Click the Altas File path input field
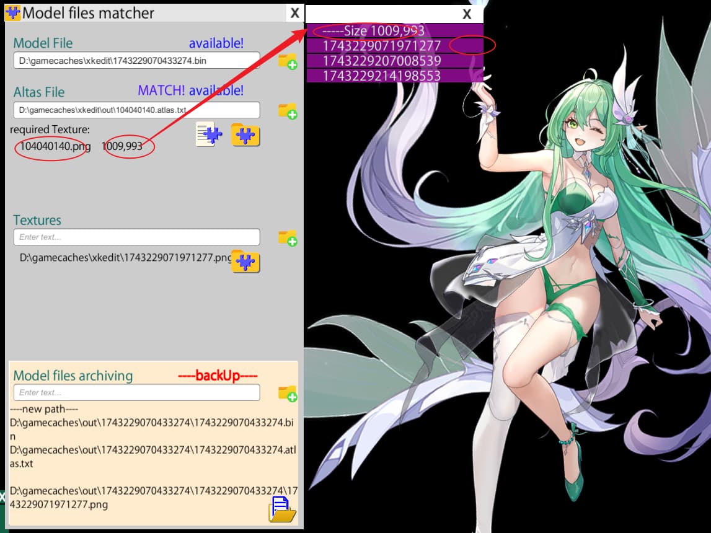The height and width of the screenshot is (533, 711). pos(136,110)
